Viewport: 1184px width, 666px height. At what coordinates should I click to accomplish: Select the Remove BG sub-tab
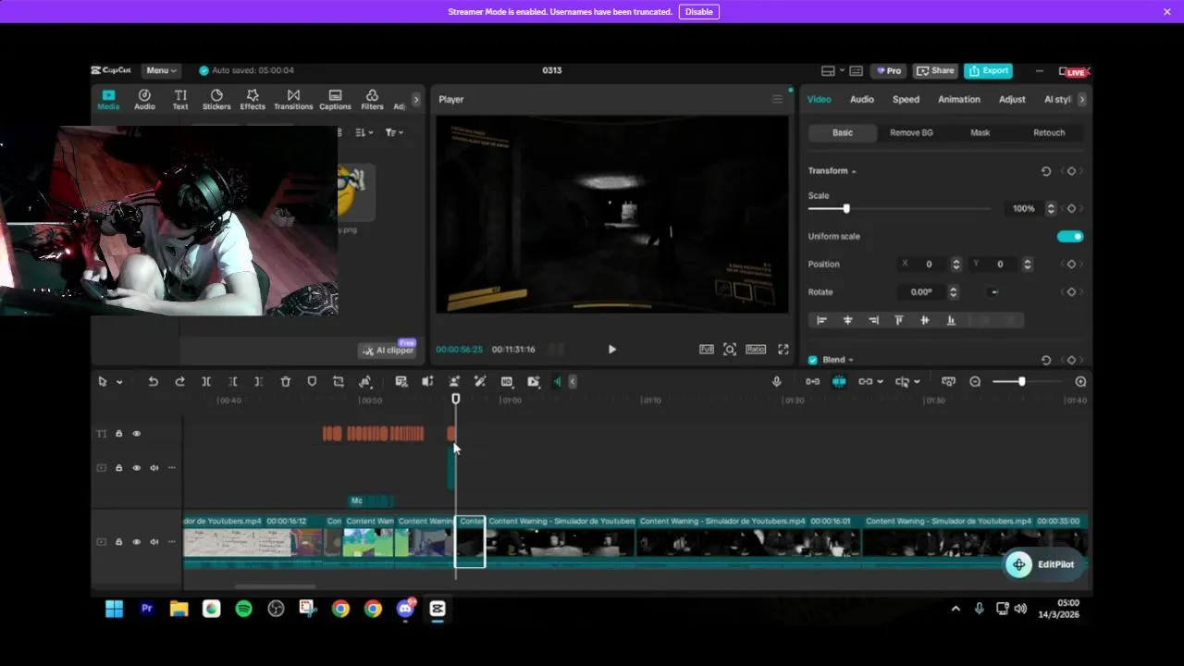tap(911, 132)
